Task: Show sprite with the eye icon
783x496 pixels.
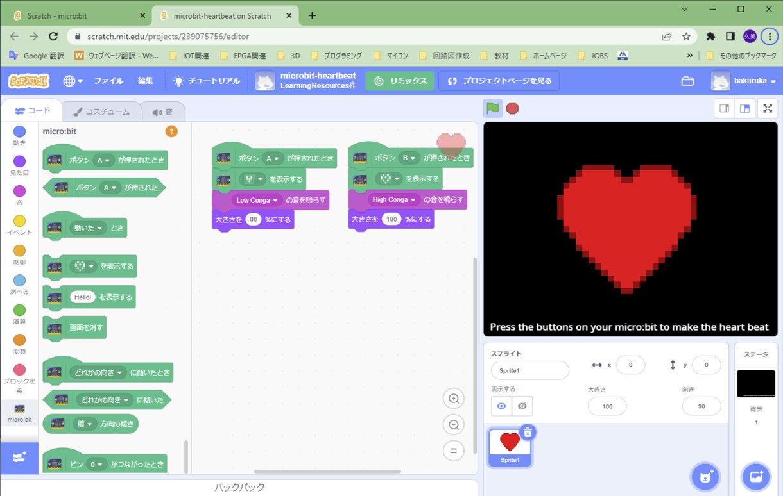Action: (x=501, y=406)
